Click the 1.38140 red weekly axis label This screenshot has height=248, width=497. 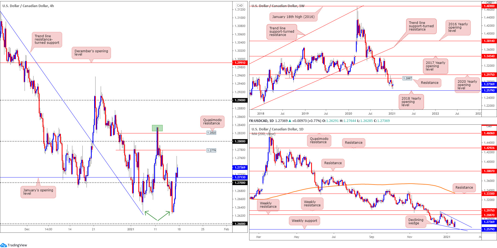pos(489,41)
